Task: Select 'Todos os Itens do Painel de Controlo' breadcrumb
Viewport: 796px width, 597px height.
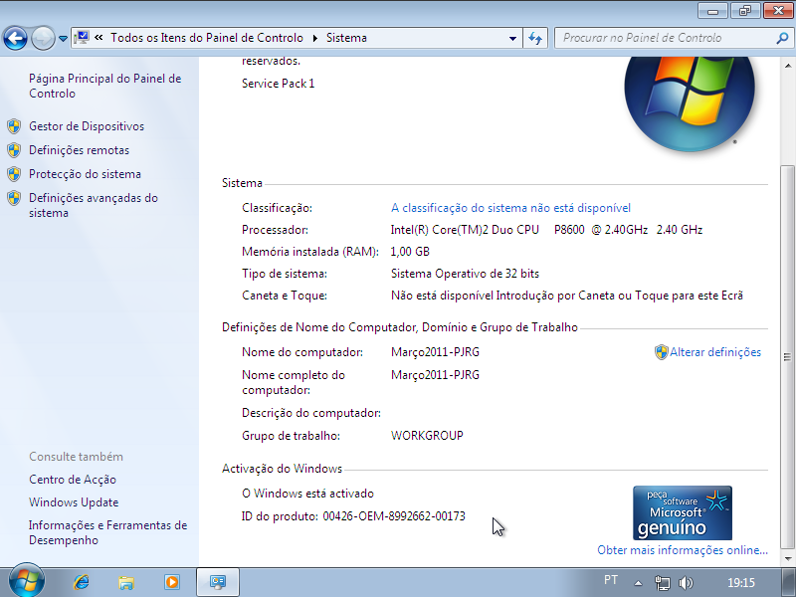Action: [207, 38]
